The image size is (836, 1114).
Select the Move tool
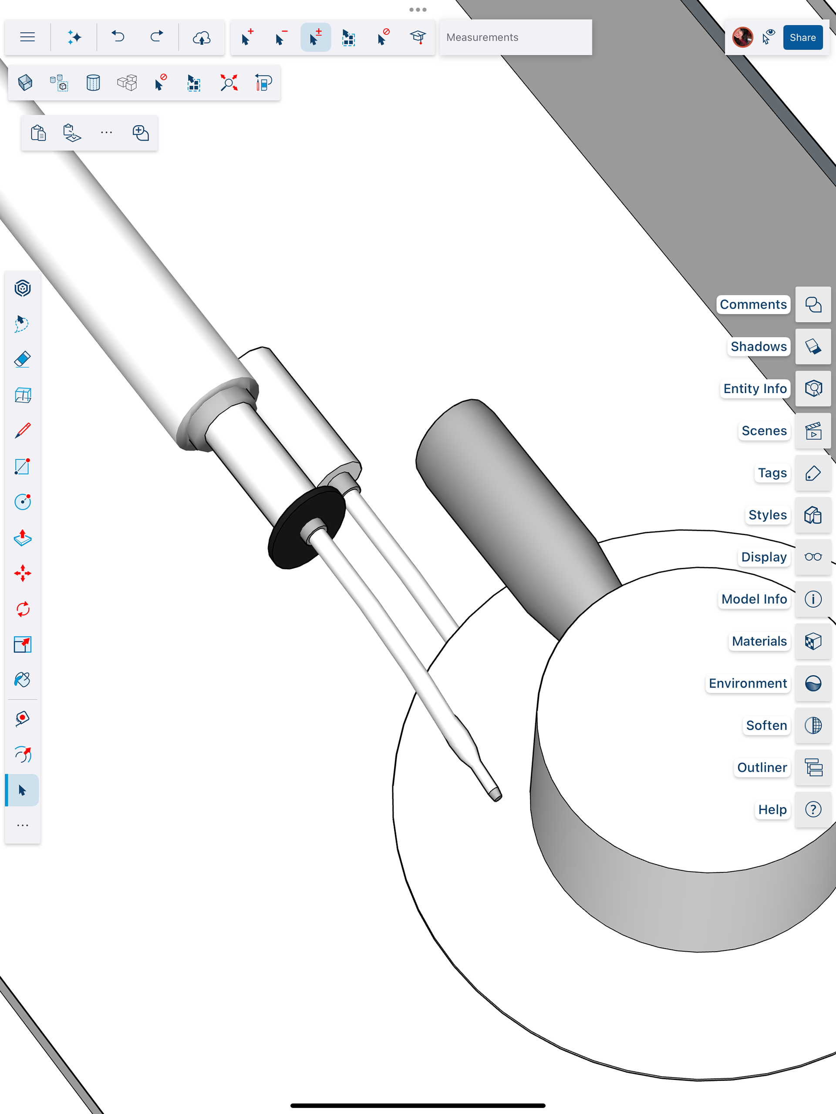click(23, 574)
